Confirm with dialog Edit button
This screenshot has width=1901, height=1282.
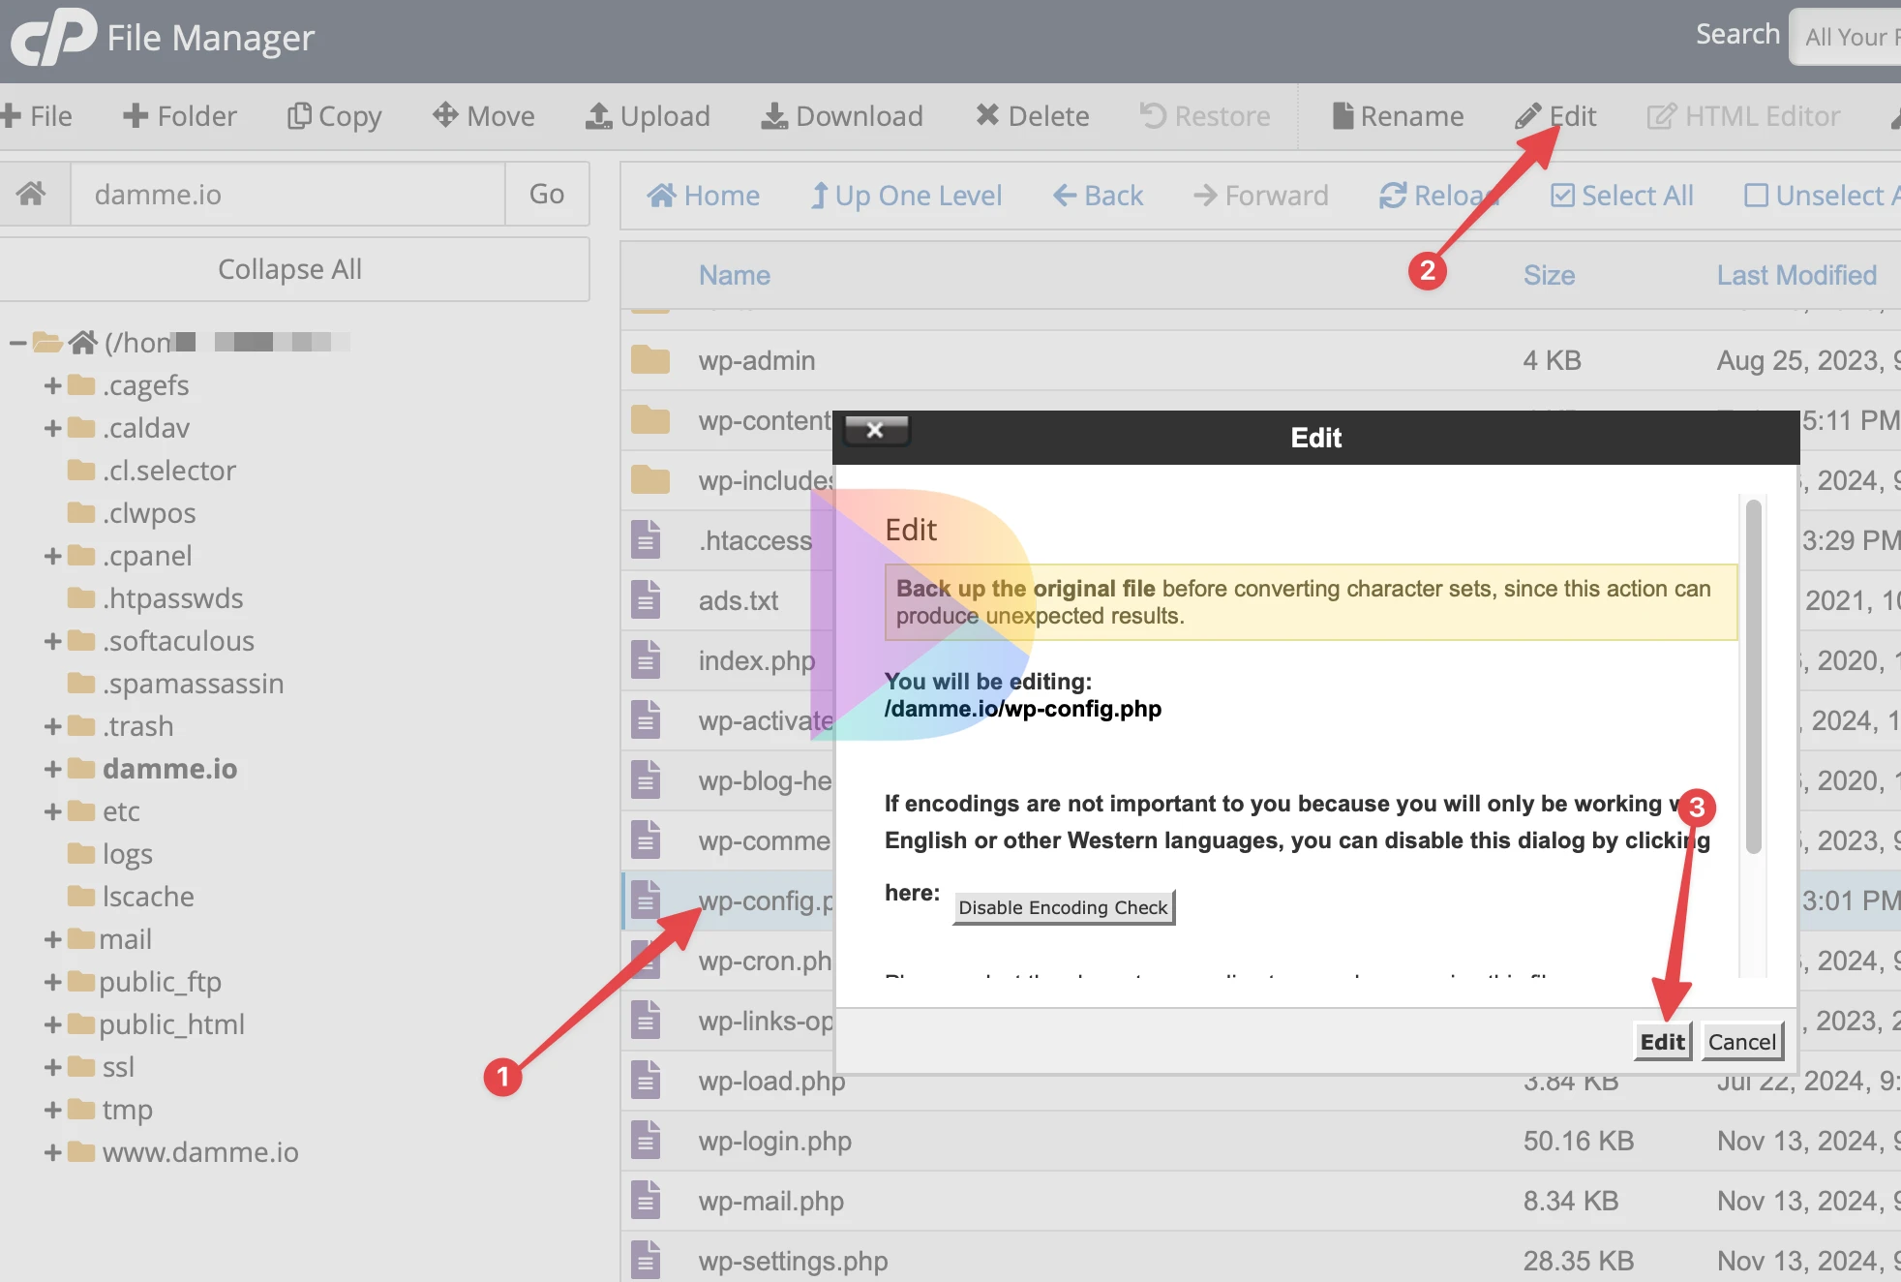(1662, 1042)
